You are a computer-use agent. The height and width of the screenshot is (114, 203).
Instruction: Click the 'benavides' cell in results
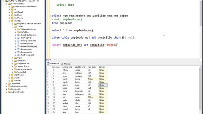[x=81, y=91]
